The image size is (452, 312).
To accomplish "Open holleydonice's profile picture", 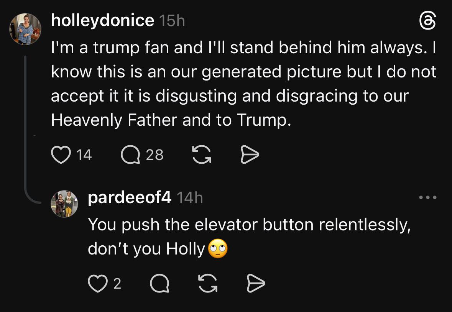I will pyautogui.click(x=25, y=29).
